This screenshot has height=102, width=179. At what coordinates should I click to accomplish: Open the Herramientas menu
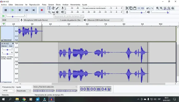pos(75,5)
